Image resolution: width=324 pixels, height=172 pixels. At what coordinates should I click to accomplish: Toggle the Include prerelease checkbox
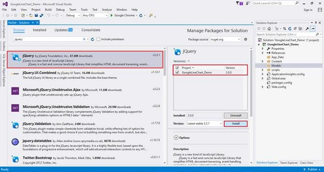[x=98, y=39]
